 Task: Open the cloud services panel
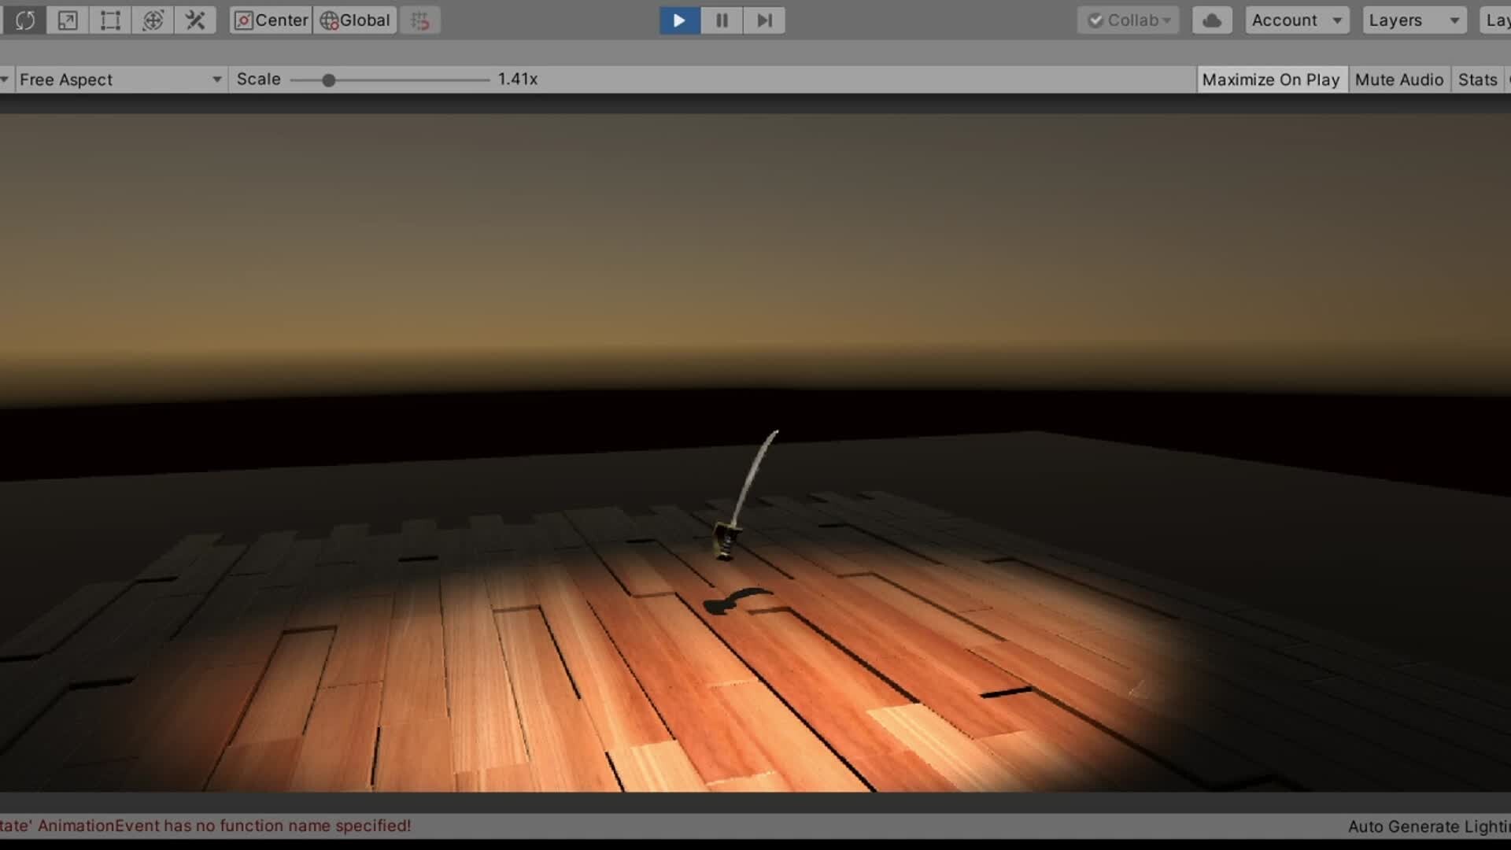[x=1212, y=20]
